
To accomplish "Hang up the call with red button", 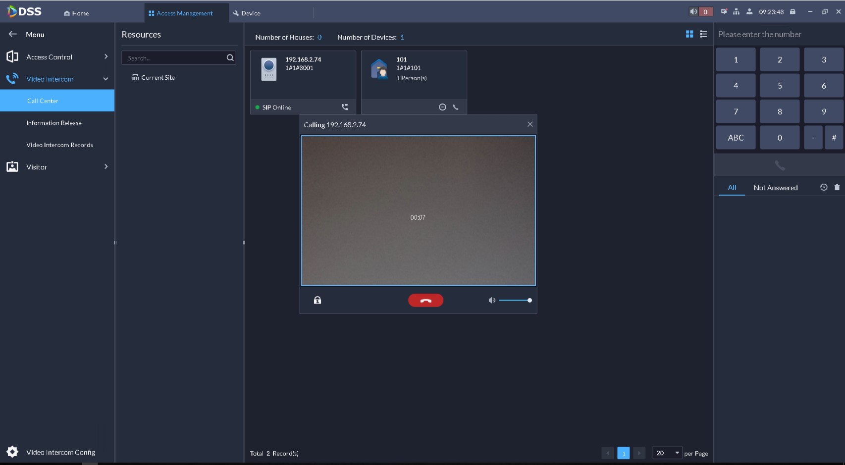I will [x=425, y=301].
